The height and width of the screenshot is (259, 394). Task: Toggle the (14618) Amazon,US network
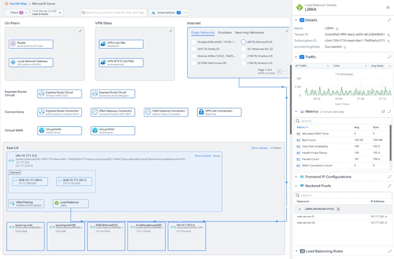(243, 63)
